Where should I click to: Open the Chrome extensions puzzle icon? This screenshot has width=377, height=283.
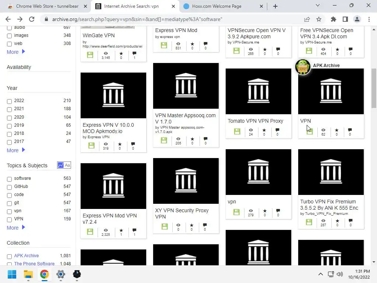tap(334, 19)
